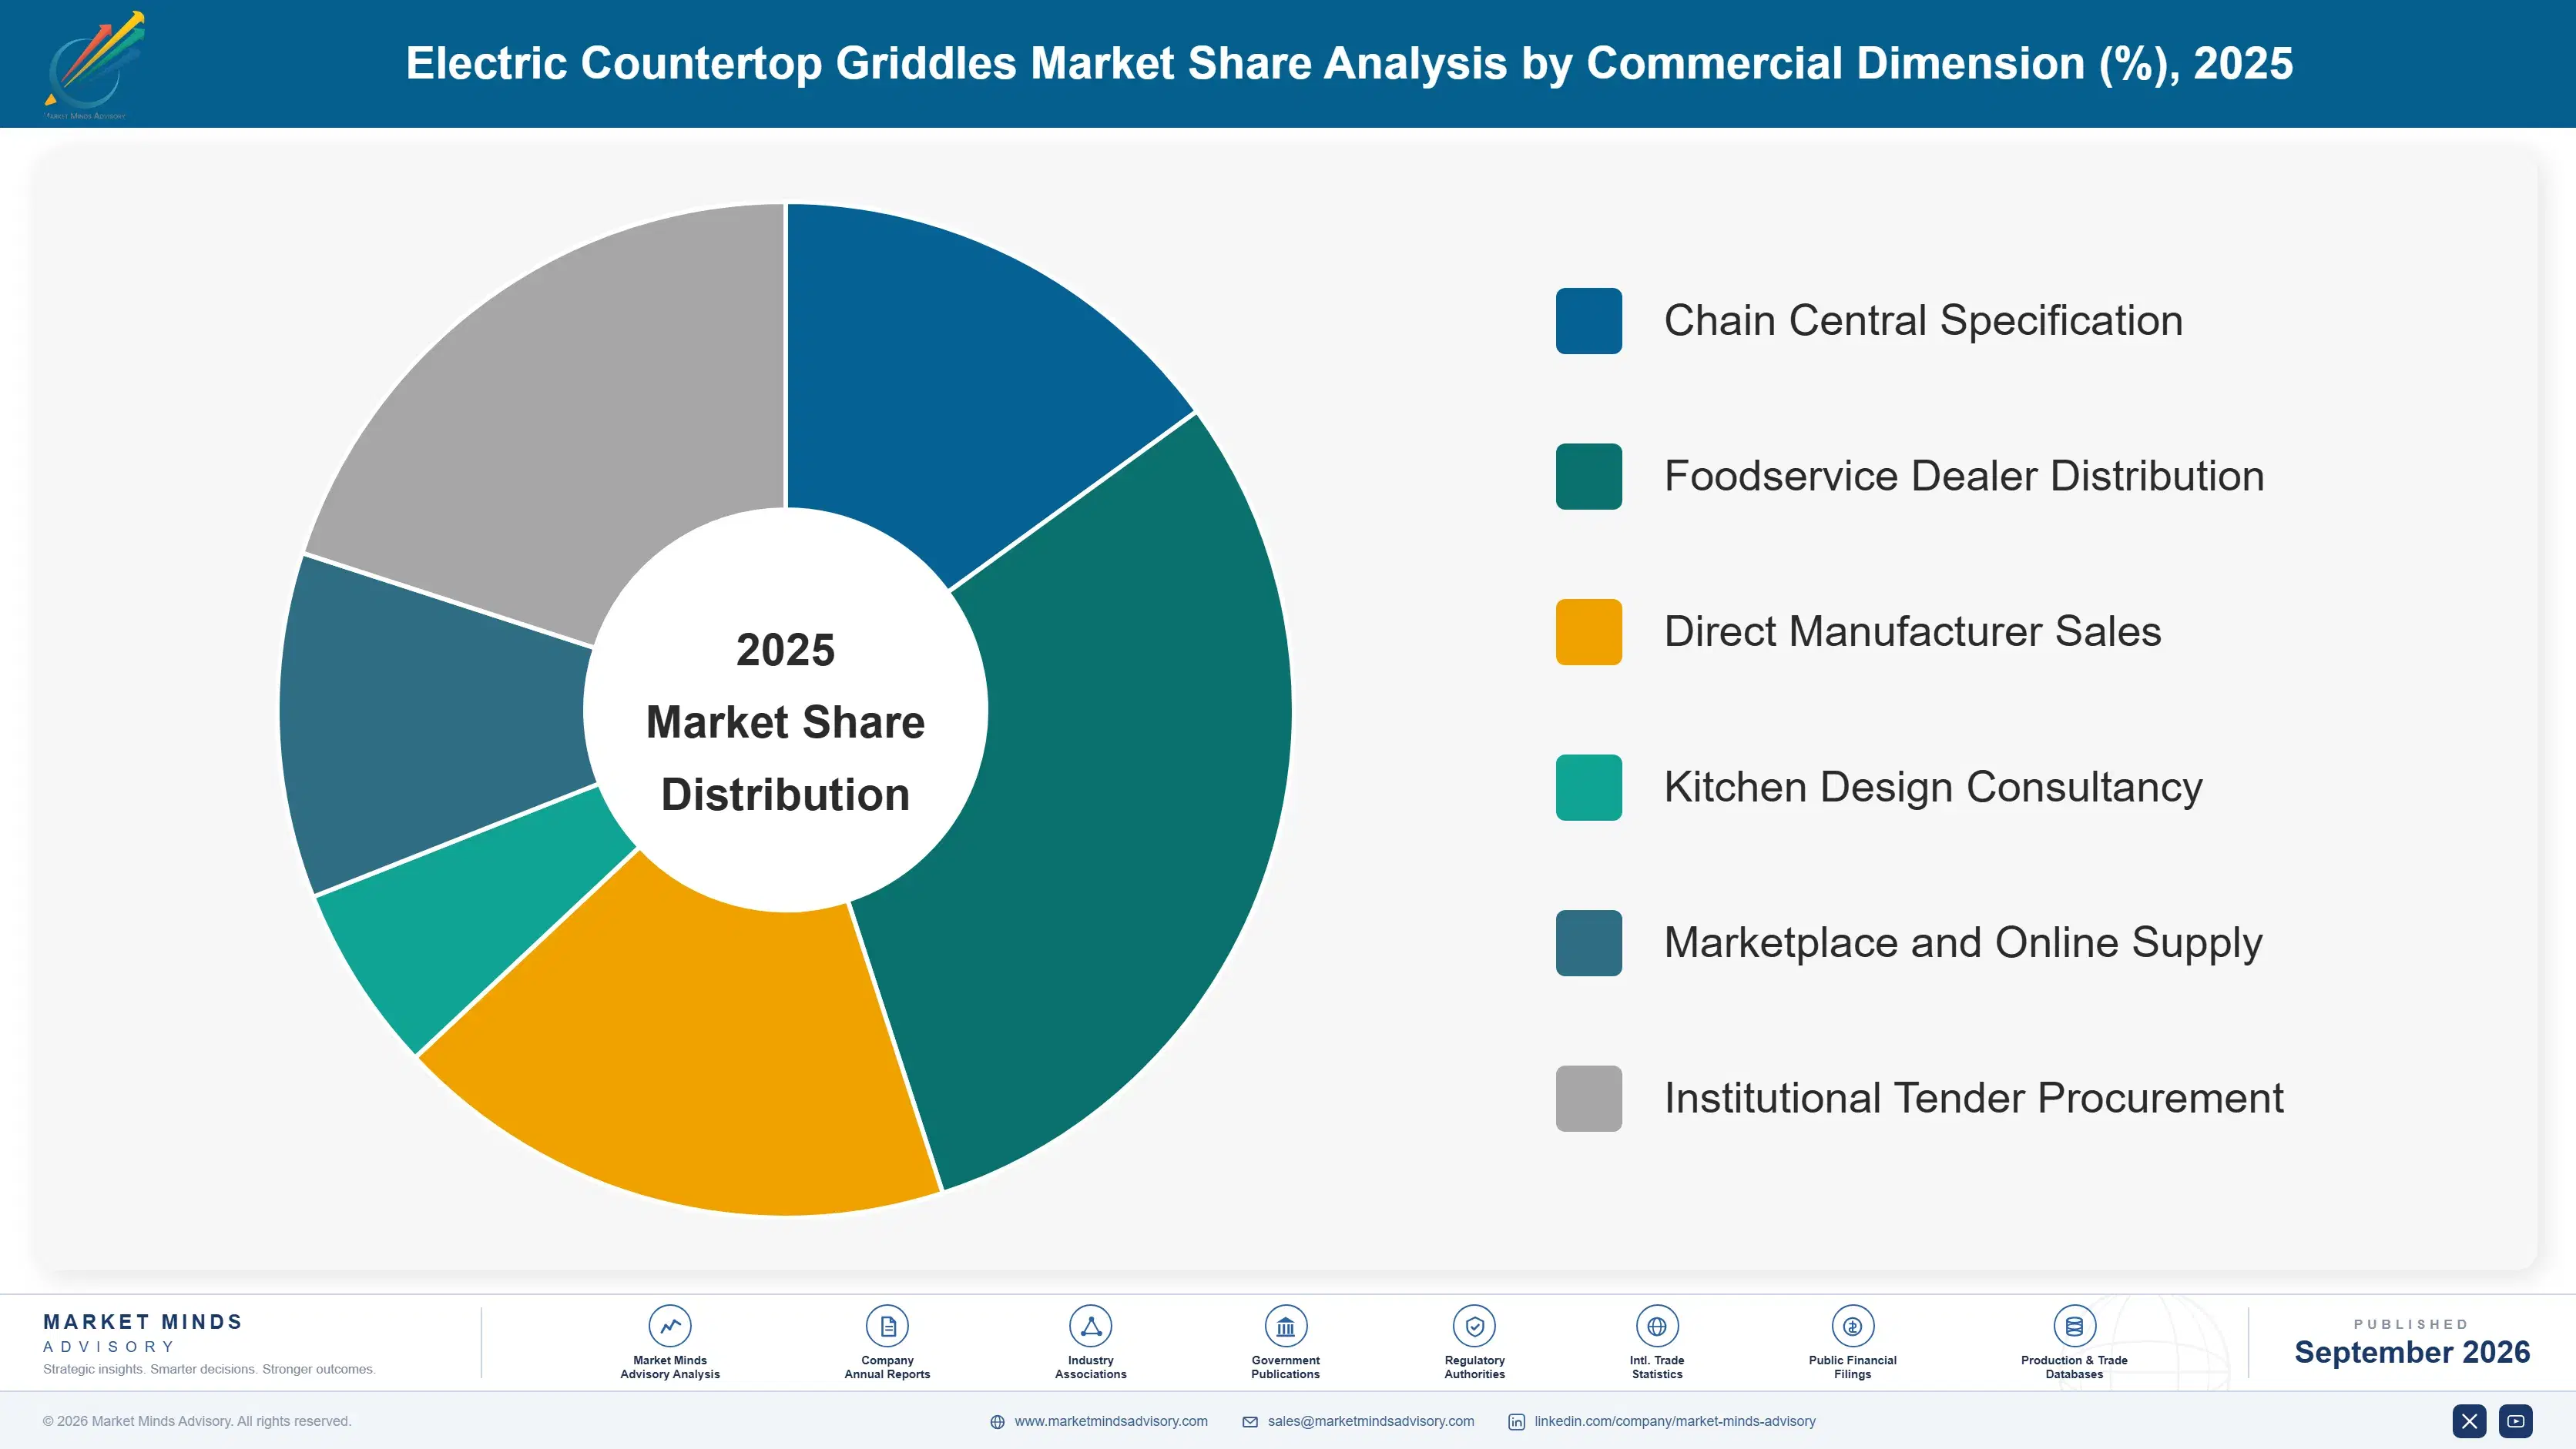This screenshot has width=2576, height=1449.
Task: Select the Direct Manufacturer Sales legend label
Action: pyautogui.click(x=1912, y=631)
